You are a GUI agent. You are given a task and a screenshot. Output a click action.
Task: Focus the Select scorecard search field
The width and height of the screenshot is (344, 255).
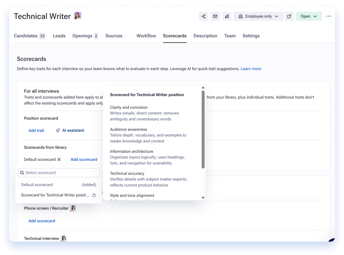point(59,173)
